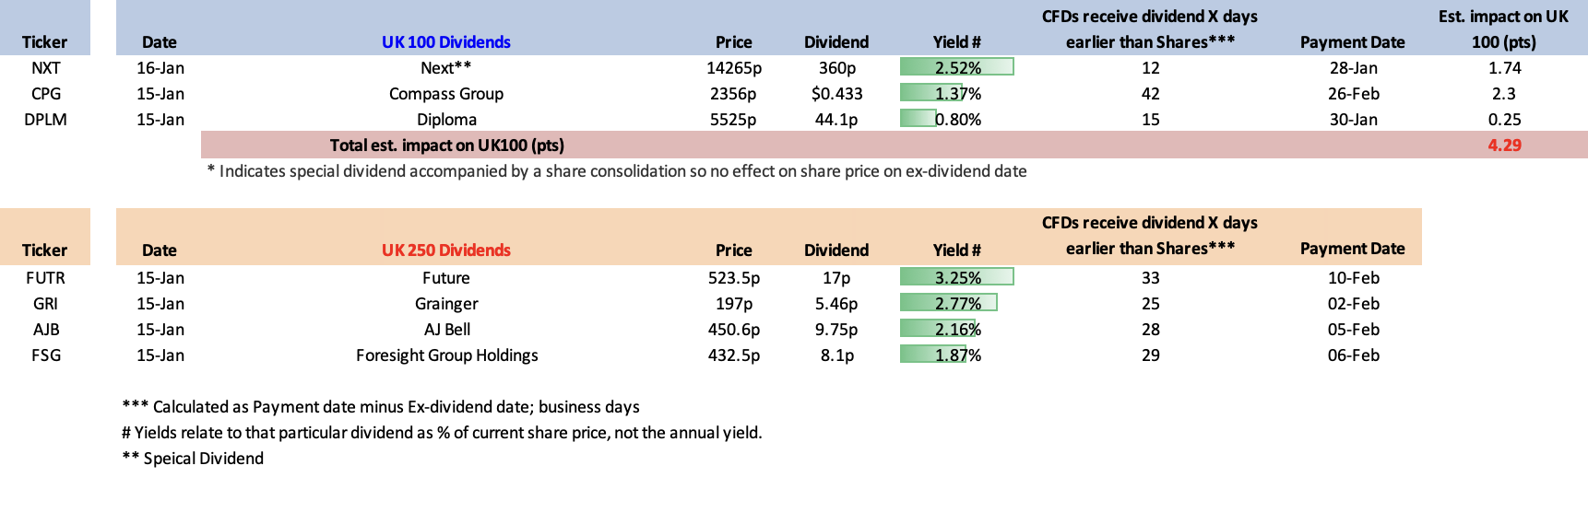Click the Next 2.52% yield data bar
The image size is (1588, 512).
pyautogui.click(x=956, y=68)
